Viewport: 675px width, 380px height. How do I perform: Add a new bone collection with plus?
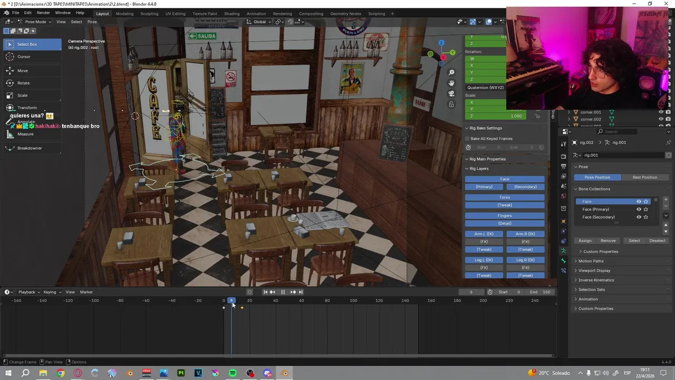pos(666,199)
